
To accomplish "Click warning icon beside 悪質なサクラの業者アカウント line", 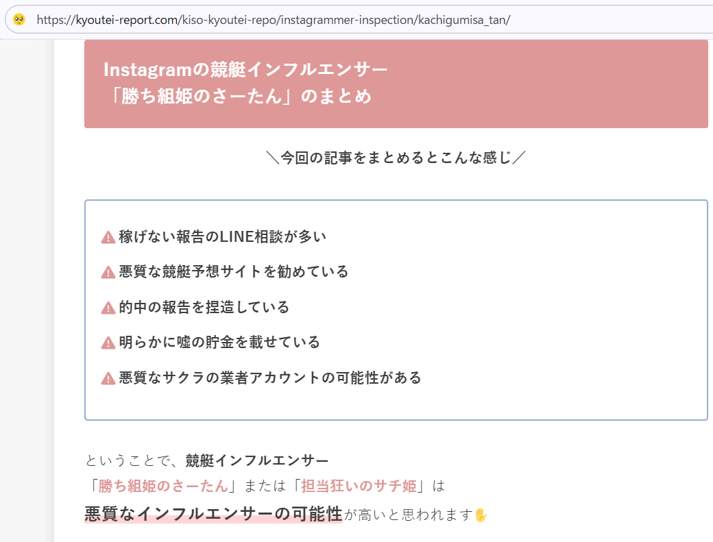I will (x=108, y=378).
